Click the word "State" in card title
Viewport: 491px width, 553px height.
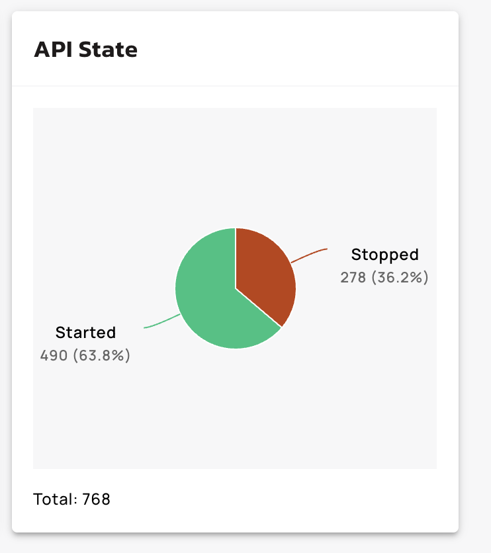pyautogui.click(x=108, y=50)
